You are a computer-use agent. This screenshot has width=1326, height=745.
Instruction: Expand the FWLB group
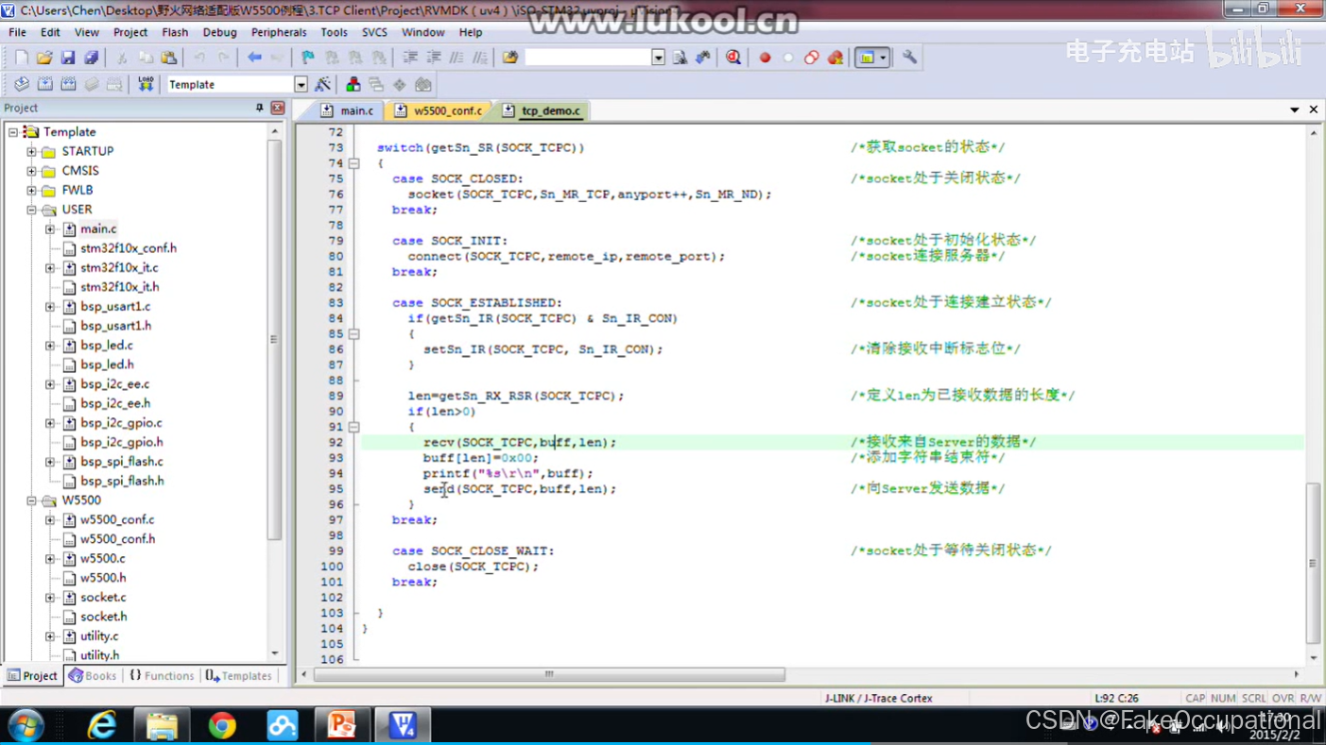(x=31, y=190)
